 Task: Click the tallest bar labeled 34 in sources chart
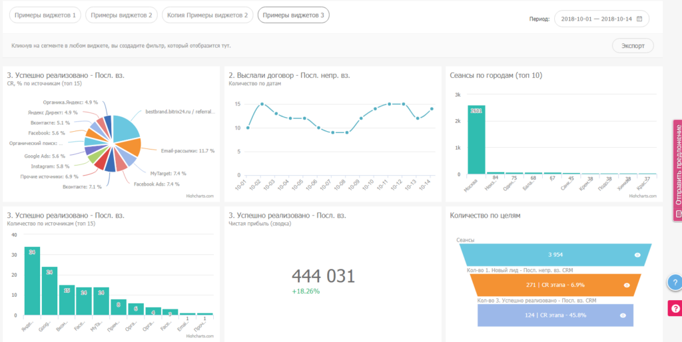[32, 279]
